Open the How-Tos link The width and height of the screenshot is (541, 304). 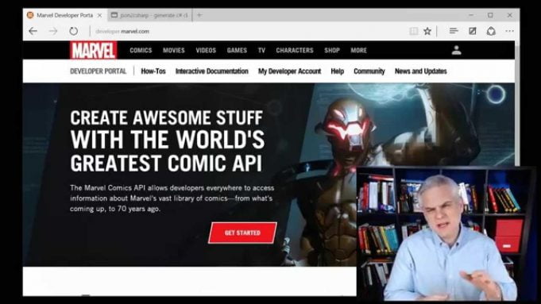pos(153,71)
